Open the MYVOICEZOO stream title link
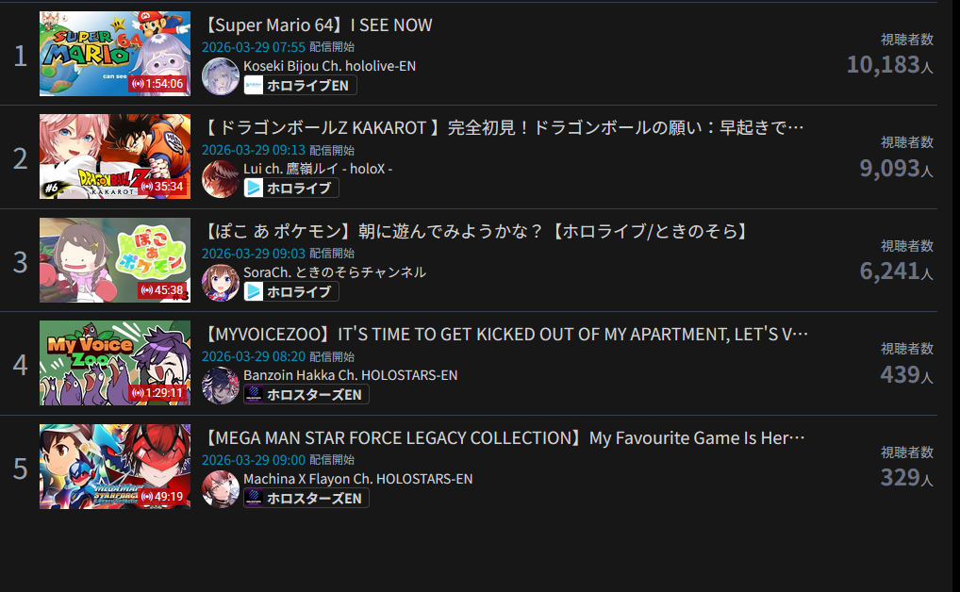960x592 pixels. (x=505, y=335)
